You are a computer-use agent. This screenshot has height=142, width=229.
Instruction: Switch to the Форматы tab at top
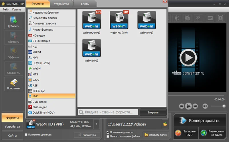[38, 4]
